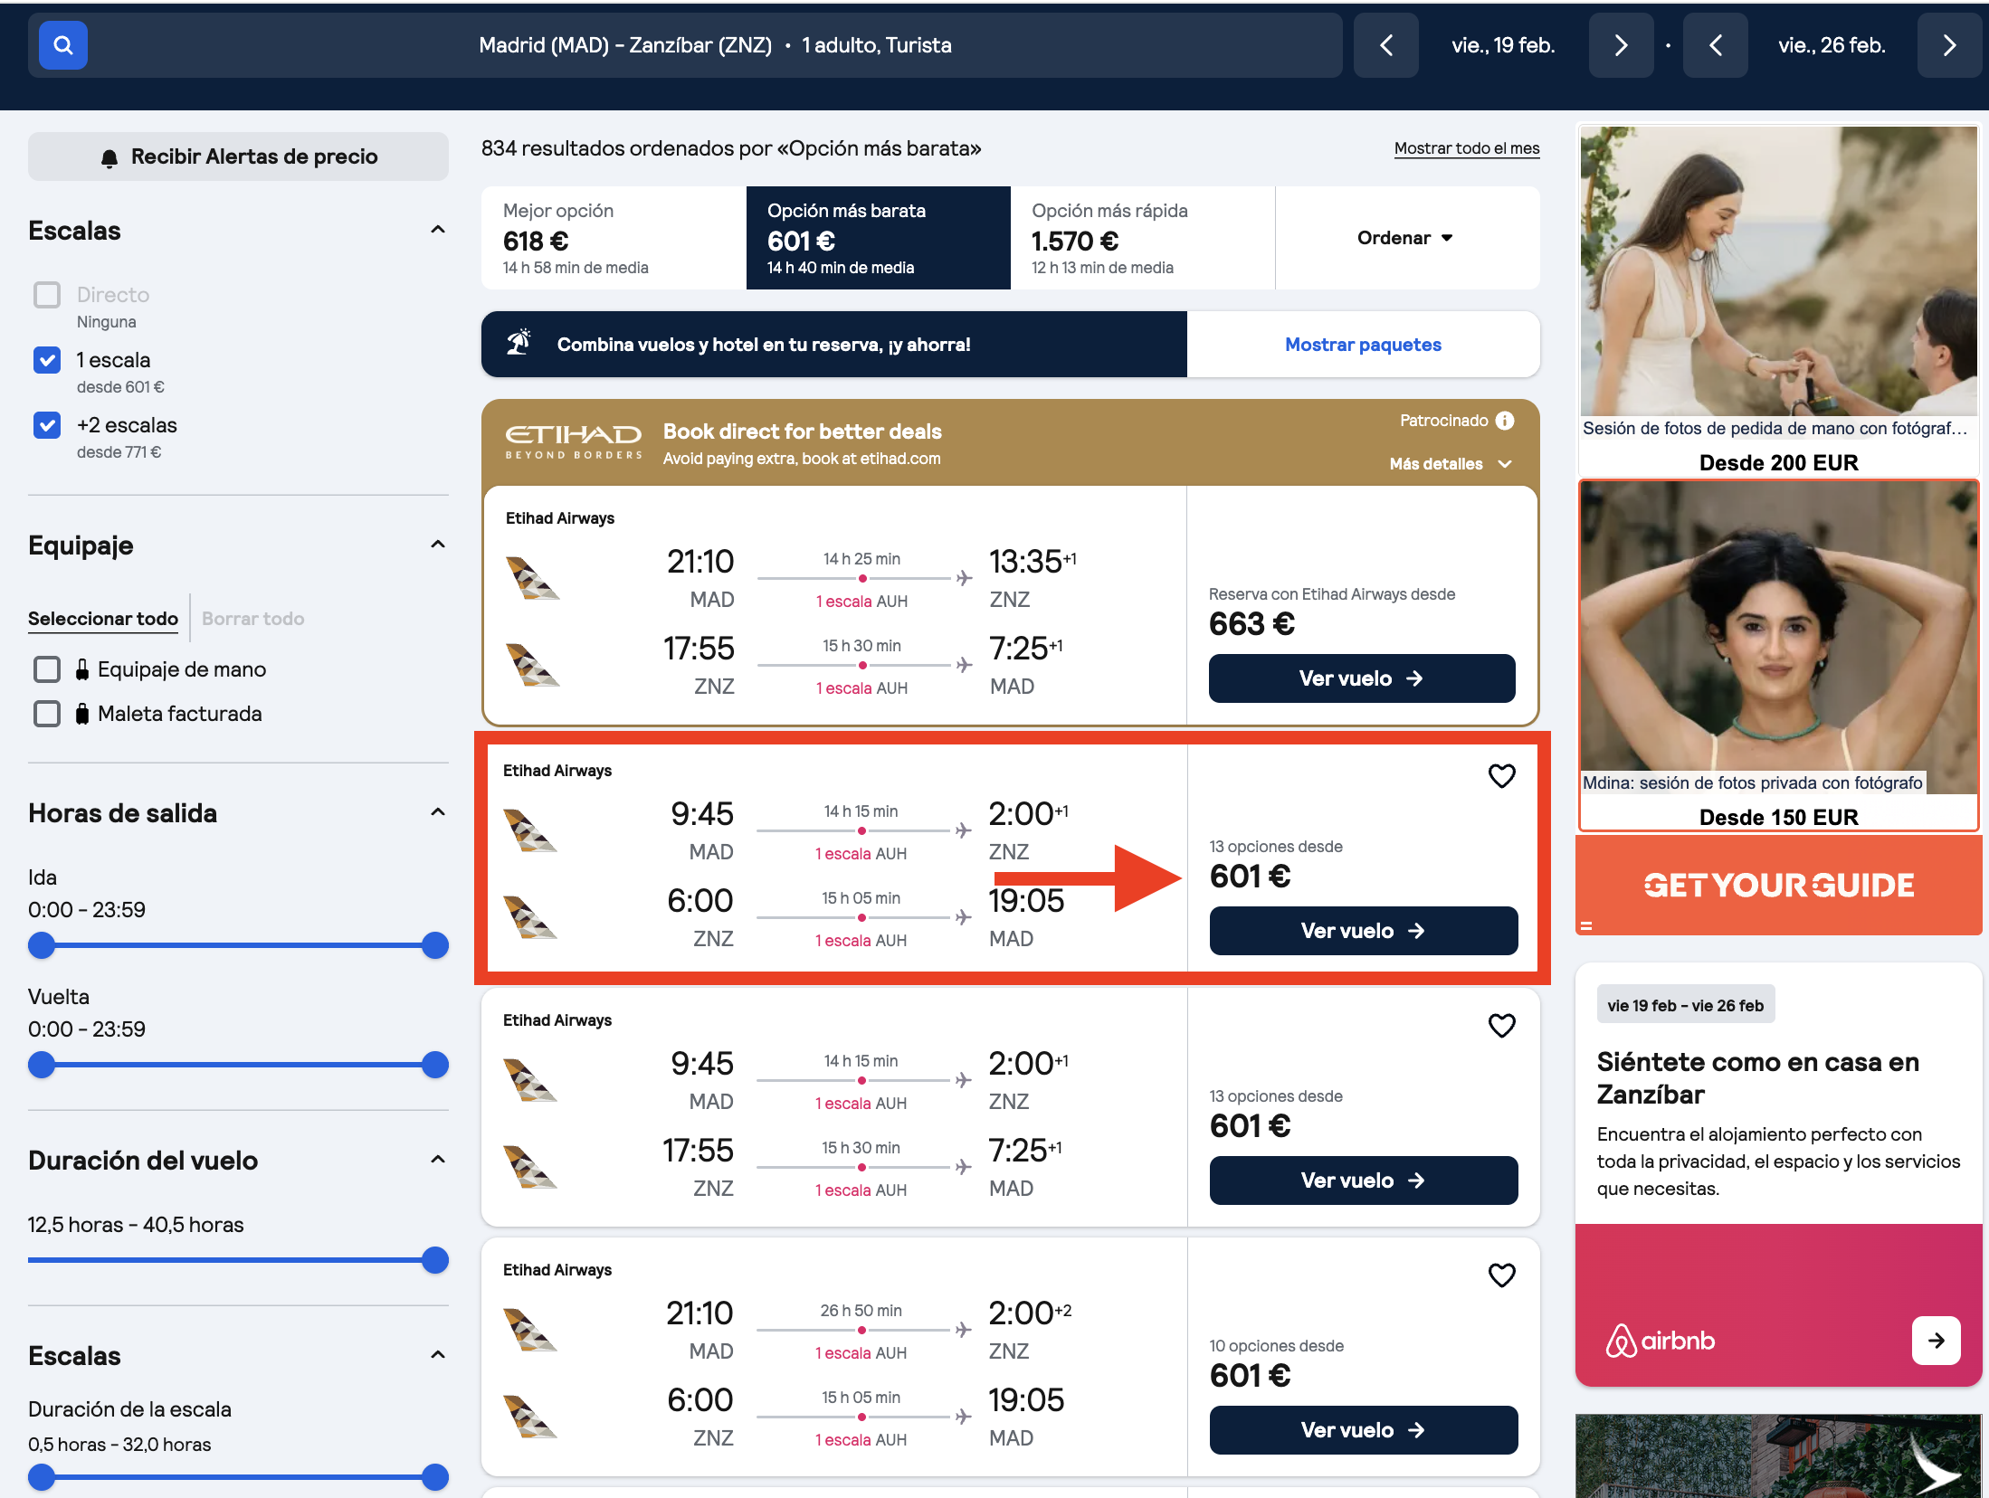1989x1498 pixels.
Task: Click the Patrocinado info icon
Action: point(1505,421)
